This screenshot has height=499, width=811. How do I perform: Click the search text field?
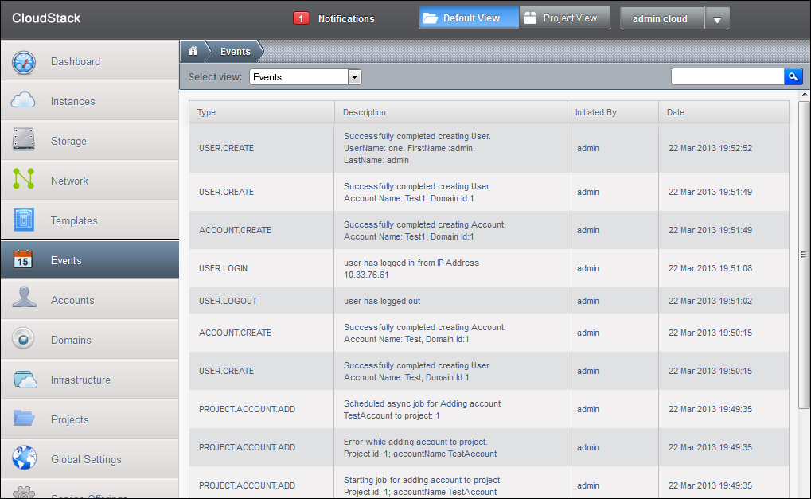point(727,76)
